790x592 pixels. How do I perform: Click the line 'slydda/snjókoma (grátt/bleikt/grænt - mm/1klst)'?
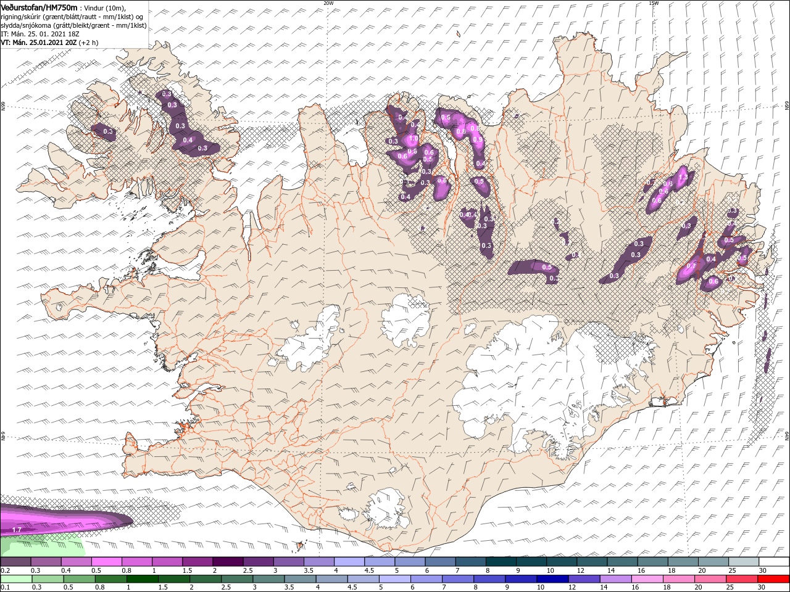73,26
